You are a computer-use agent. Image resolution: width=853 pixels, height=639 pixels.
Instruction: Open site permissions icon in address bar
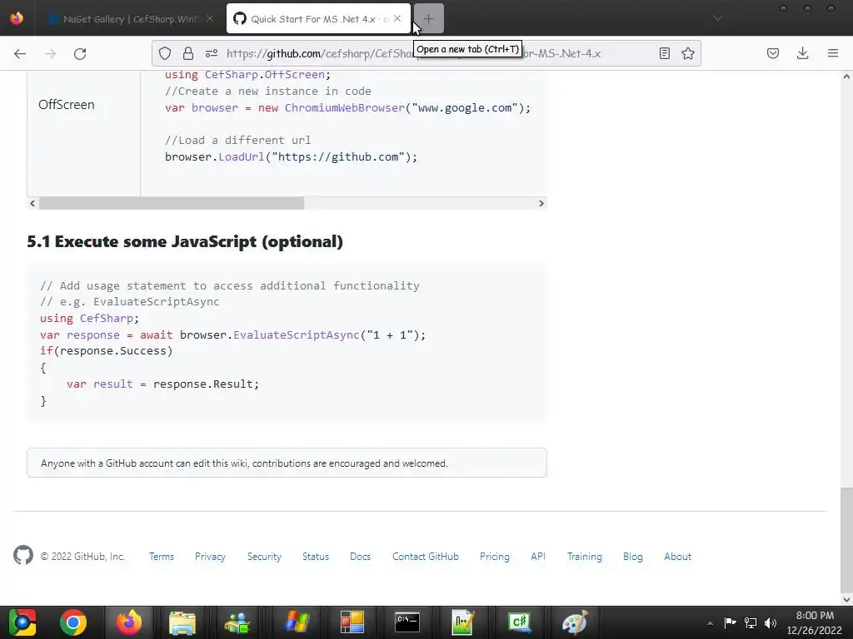[x=212, y=53]
